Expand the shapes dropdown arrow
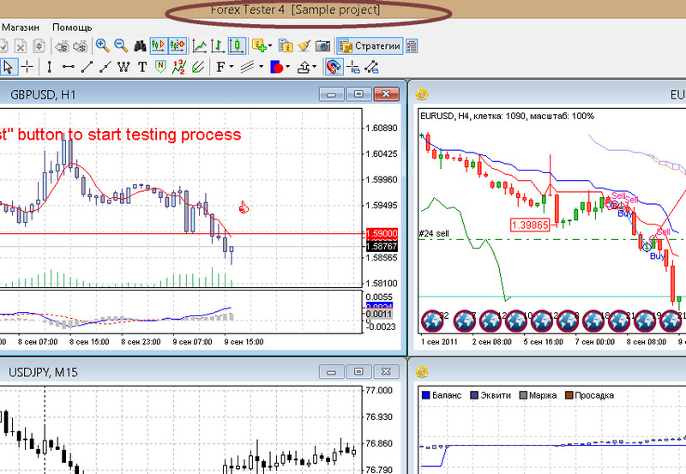 tap(288, 67)
